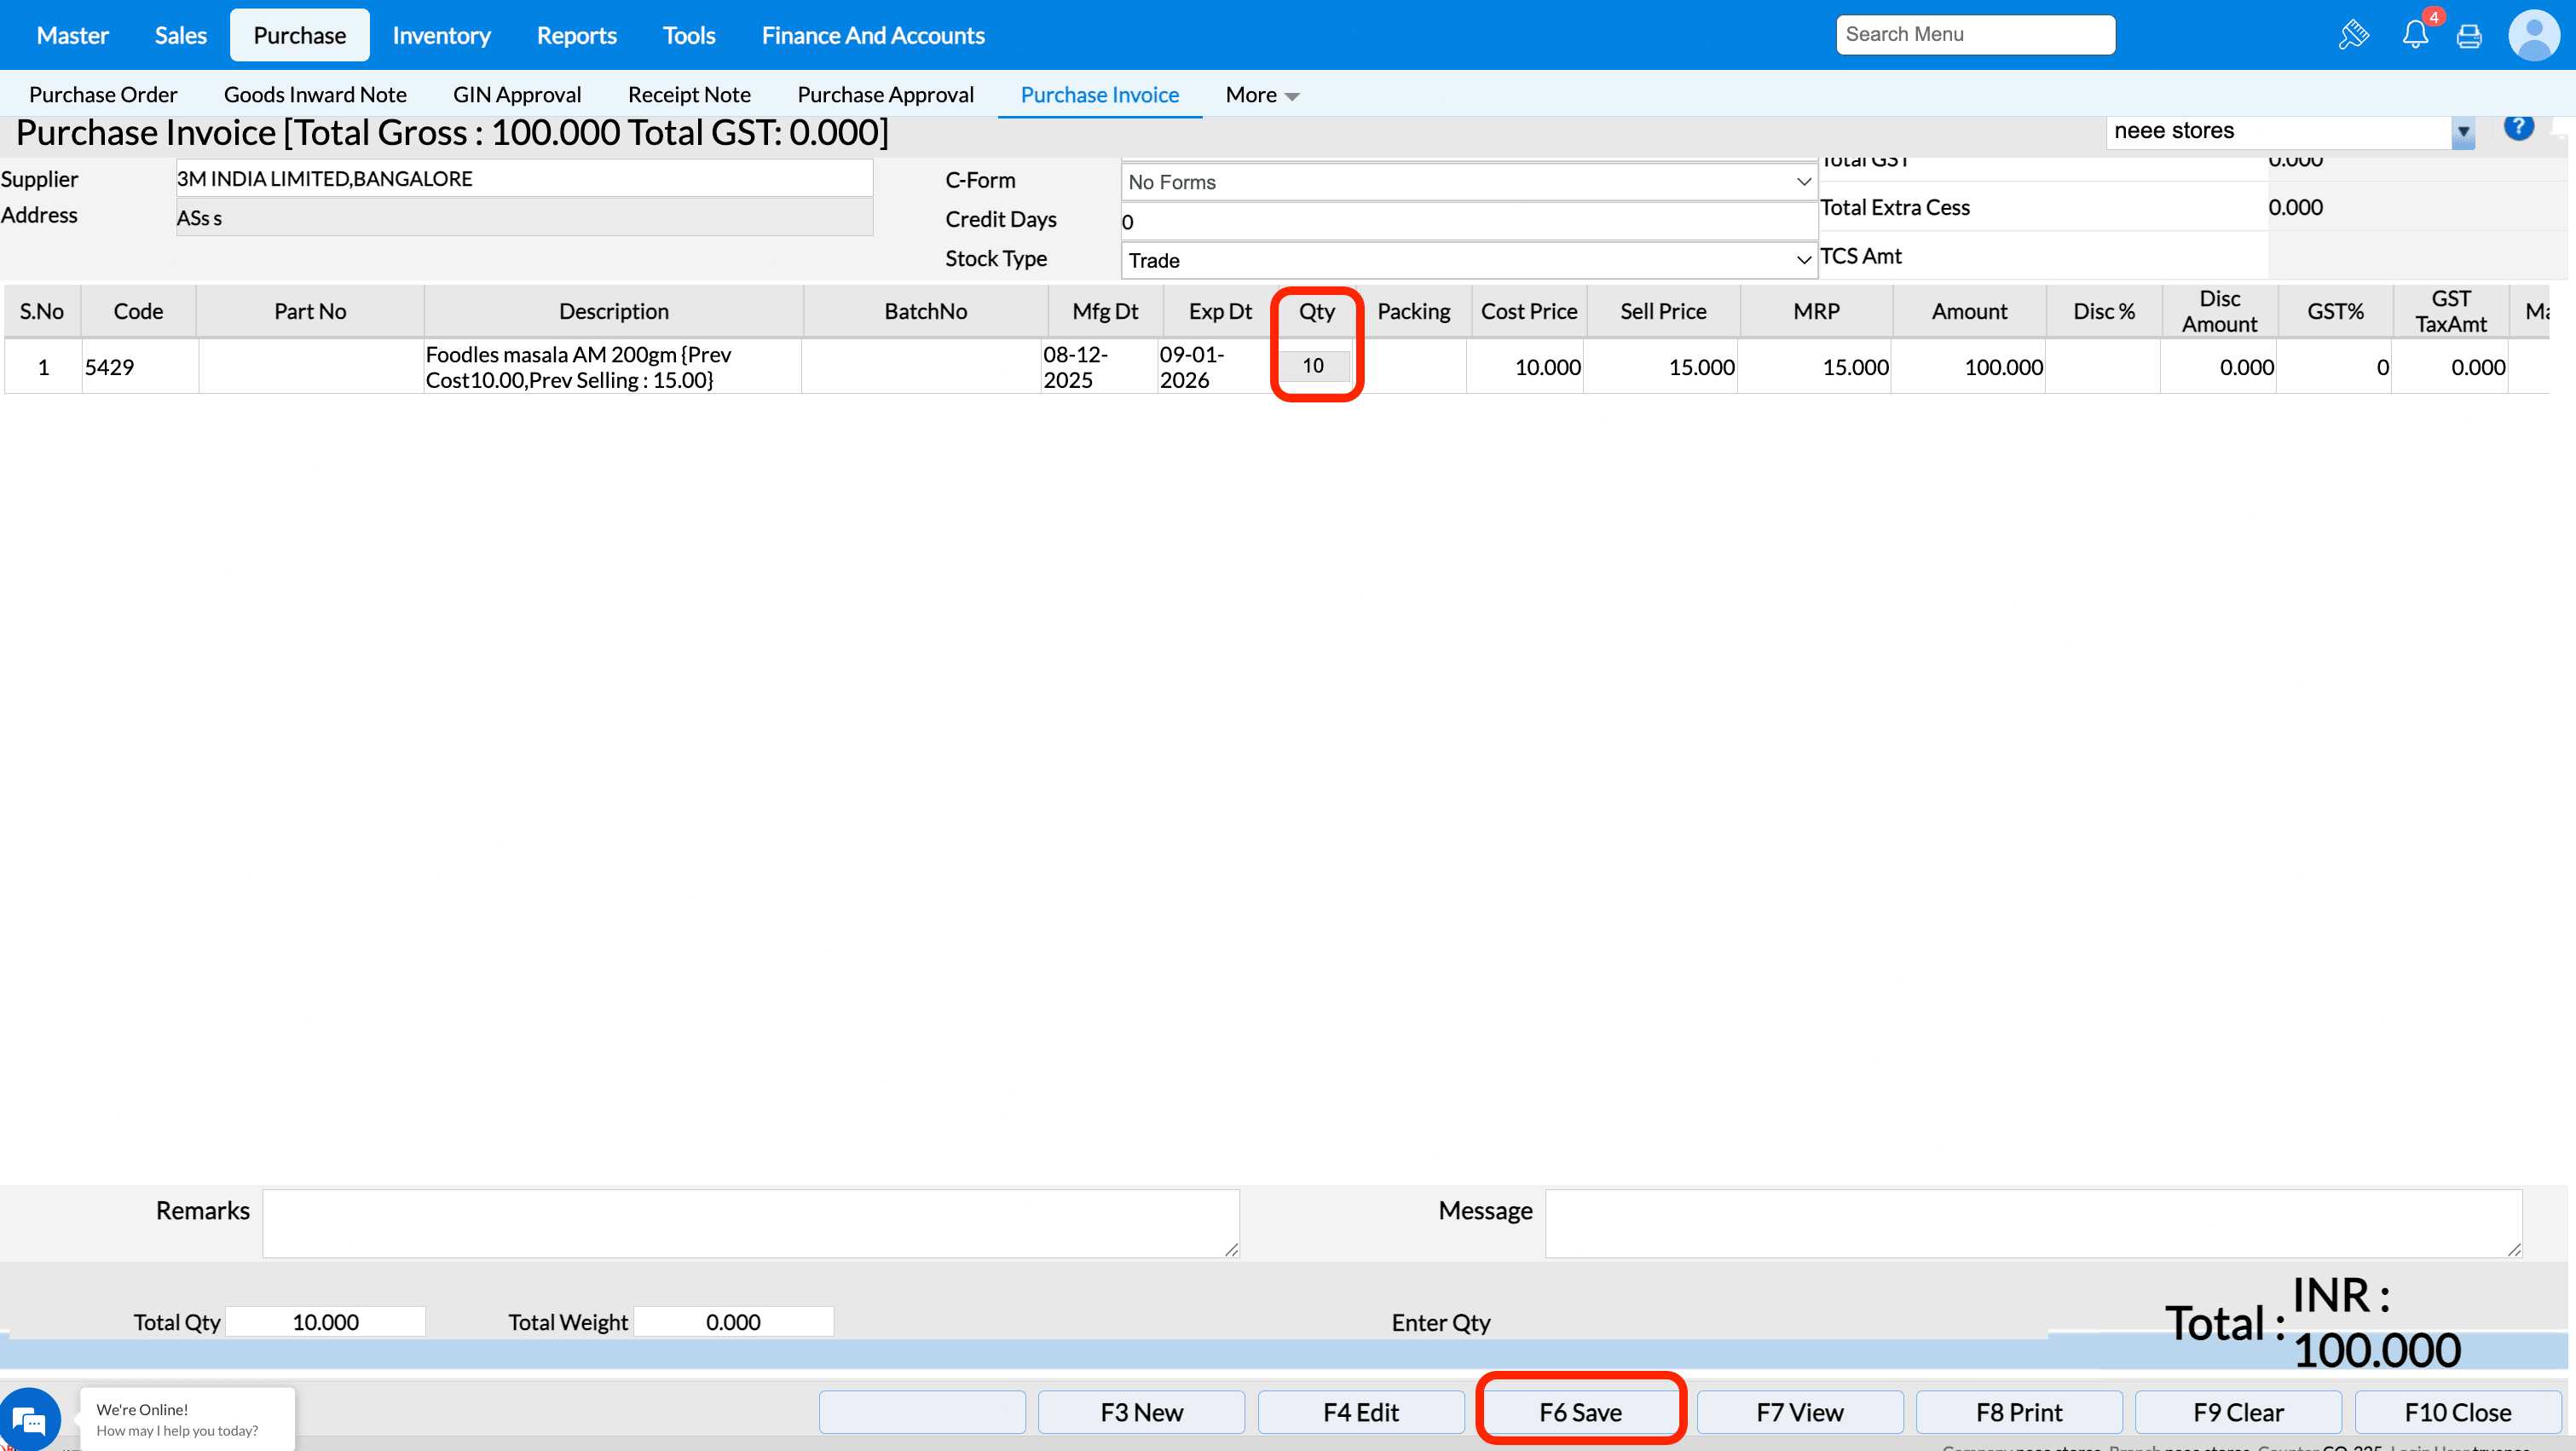
Task: Open the user profile avatar
Action: 2533,35
